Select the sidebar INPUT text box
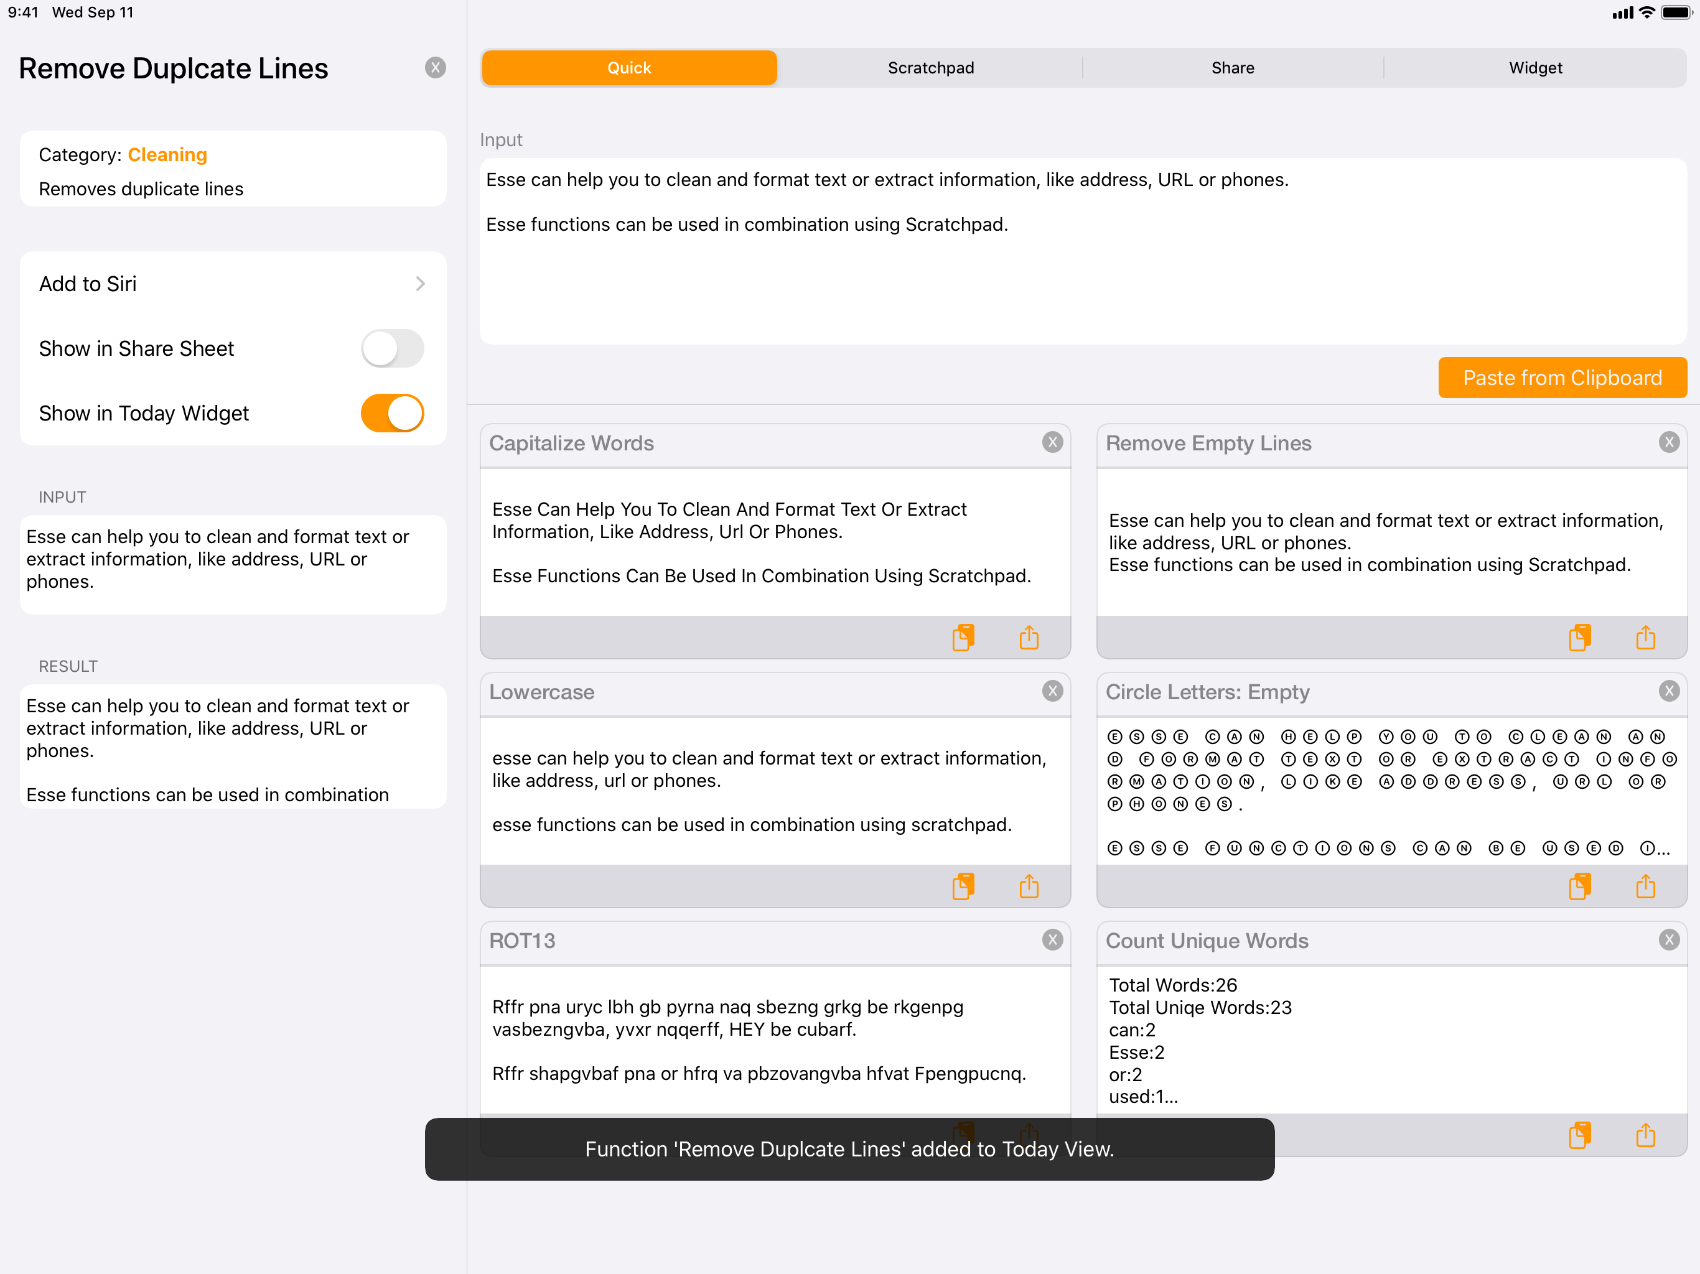 point(233,564)
